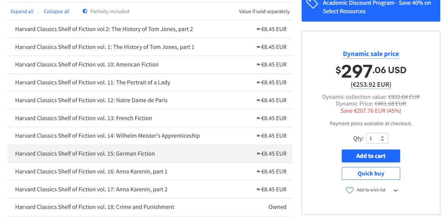Expand row vol. 14: Wilhelm Meister's Apprenticeship

coord(150,136)
